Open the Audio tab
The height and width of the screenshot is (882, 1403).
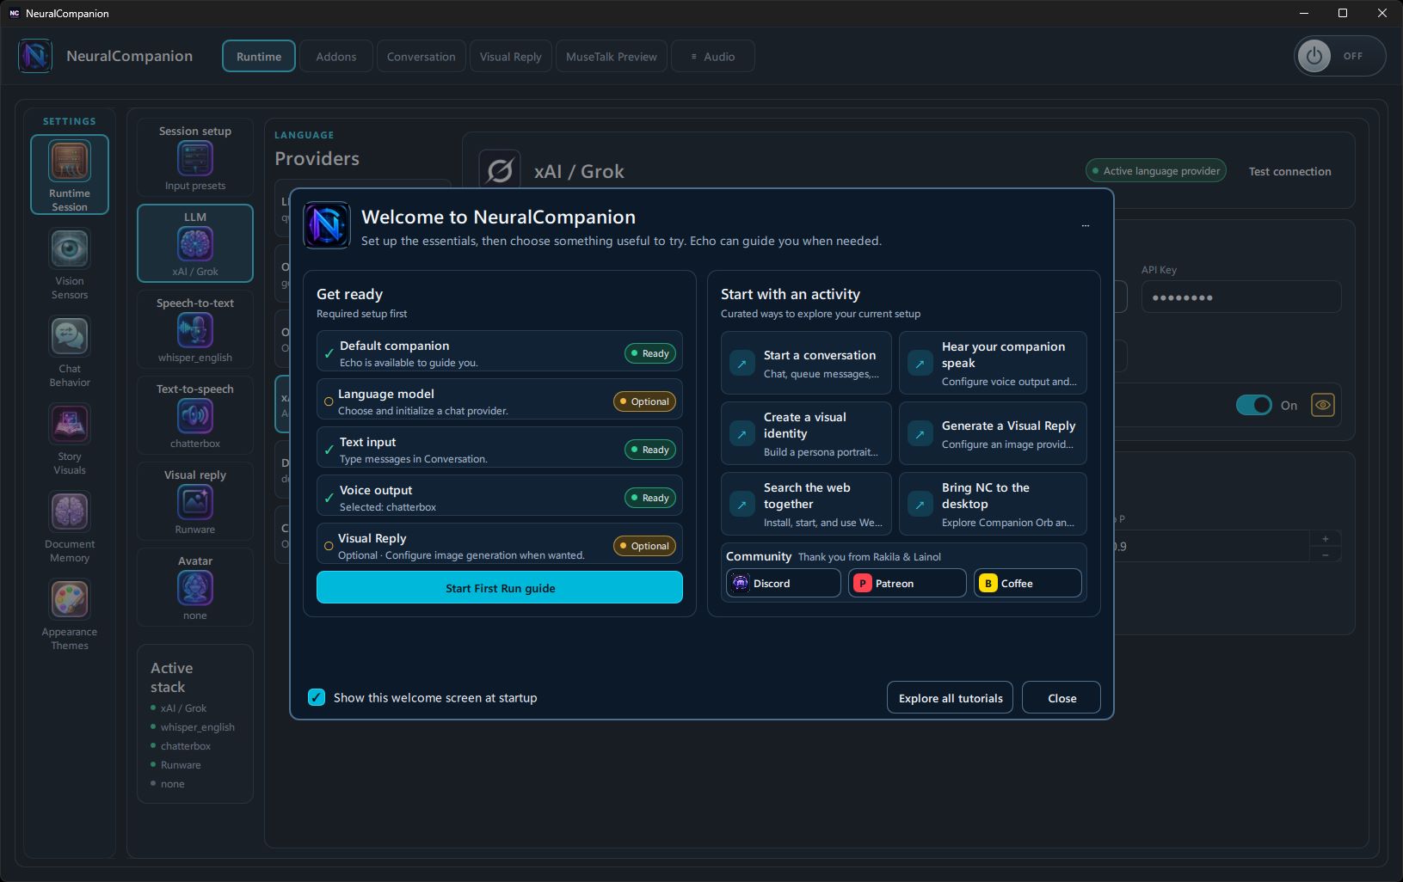713,57
